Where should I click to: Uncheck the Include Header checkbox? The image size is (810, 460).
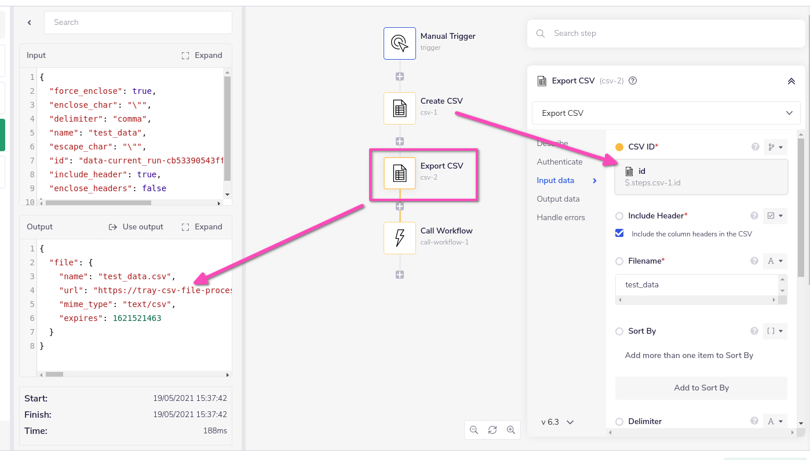tap(619, 233)
